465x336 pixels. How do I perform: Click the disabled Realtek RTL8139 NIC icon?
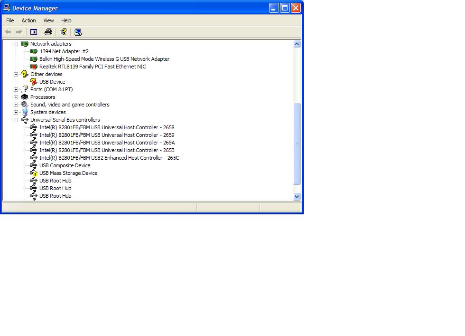click(x=34, y=67)
